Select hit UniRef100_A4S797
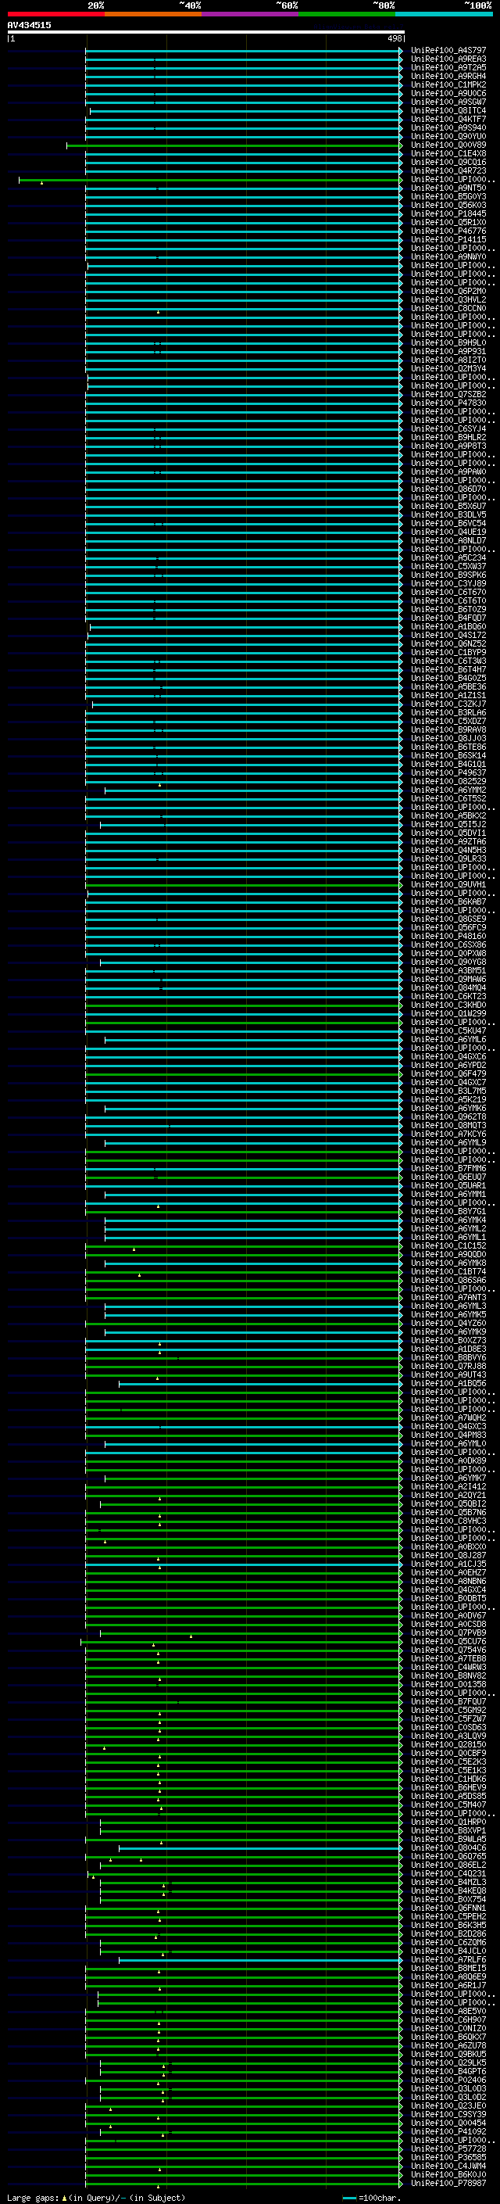This screenshot has height=2204, width=500. tap(448, 51)
